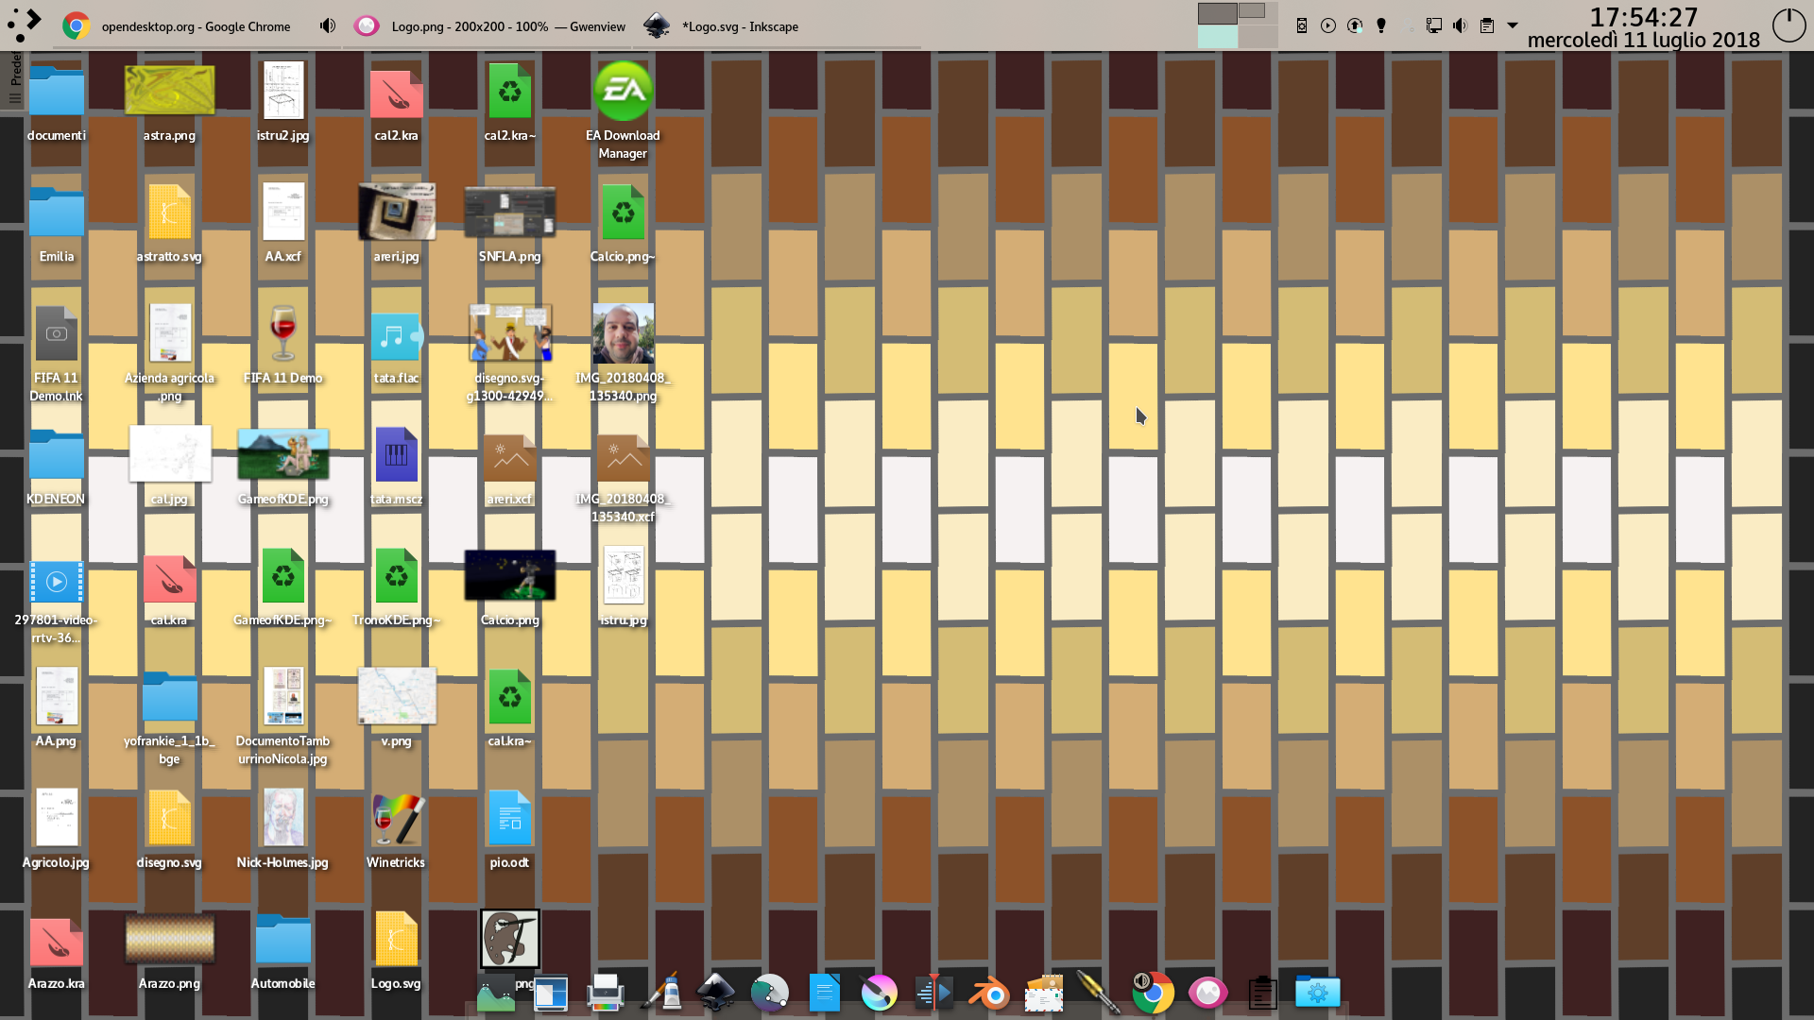The width and height of the screenshot is (1814, 1020).
Task: Select the FIFA 11 Demo.lnk file
Action: 56,352
